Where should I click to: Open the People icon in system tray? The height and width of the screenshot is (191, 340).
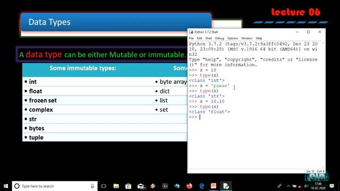pos(279,186)
